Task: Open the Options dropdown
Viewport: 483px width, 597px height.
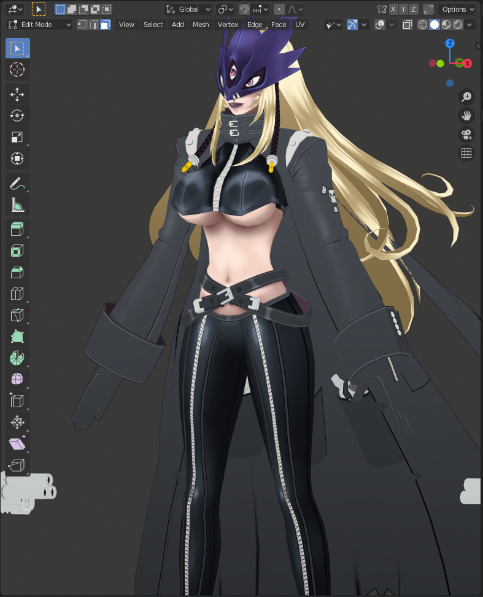Action: 458,9
